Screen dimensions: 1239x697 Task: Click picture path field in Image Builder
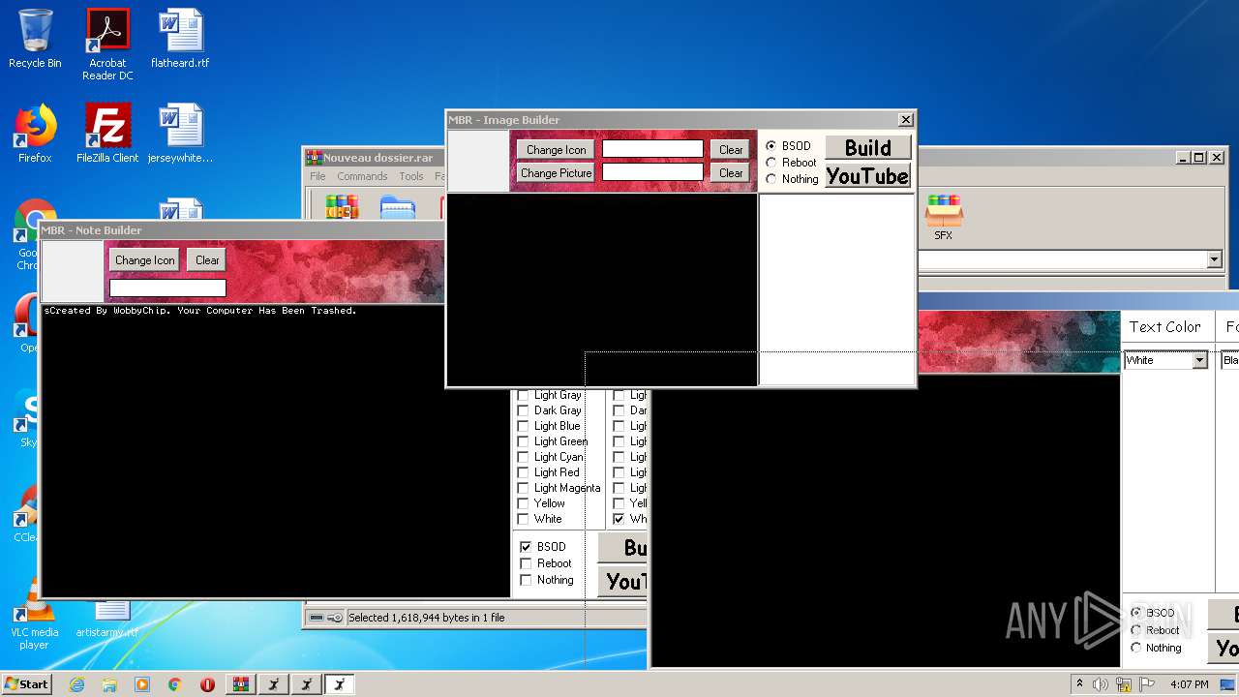653,172
